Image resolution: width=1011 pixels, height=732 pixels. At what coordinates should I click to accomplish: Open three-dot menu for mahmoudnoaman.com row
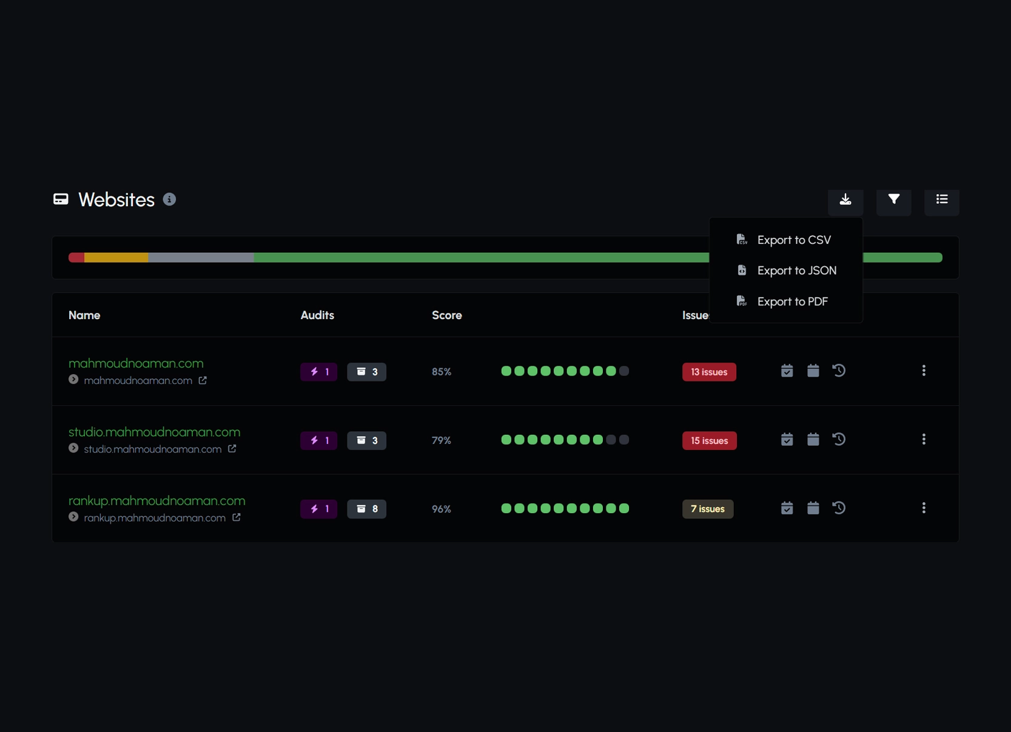(924, 371)
